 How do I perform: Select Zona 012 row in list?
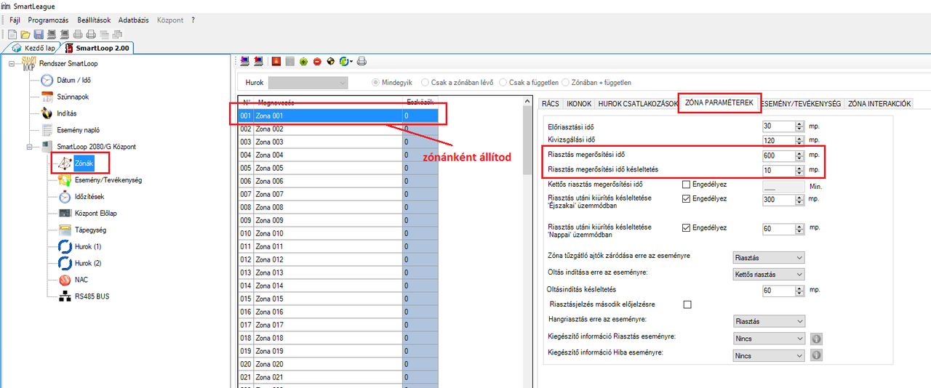(x=338, y=259)
